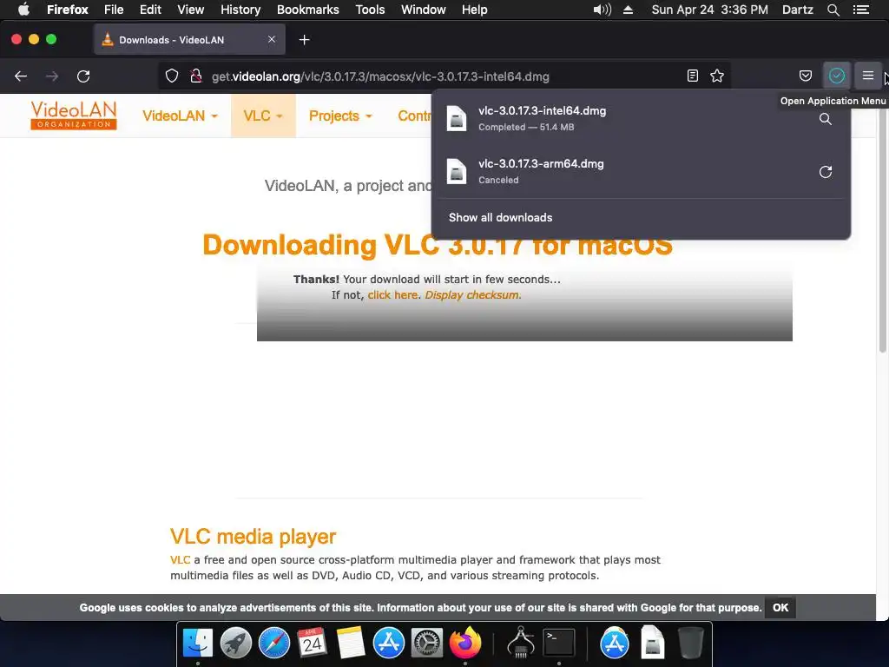889x667 pixels.
Task: Go back one page in Firefox
Action: (x=21, y=76)
